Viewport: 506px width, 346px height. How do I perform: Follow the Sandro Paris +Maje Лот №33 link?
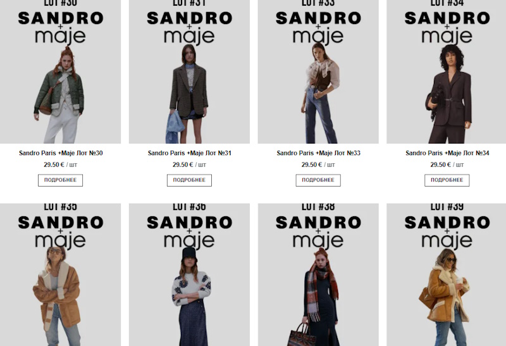point(319,153)
